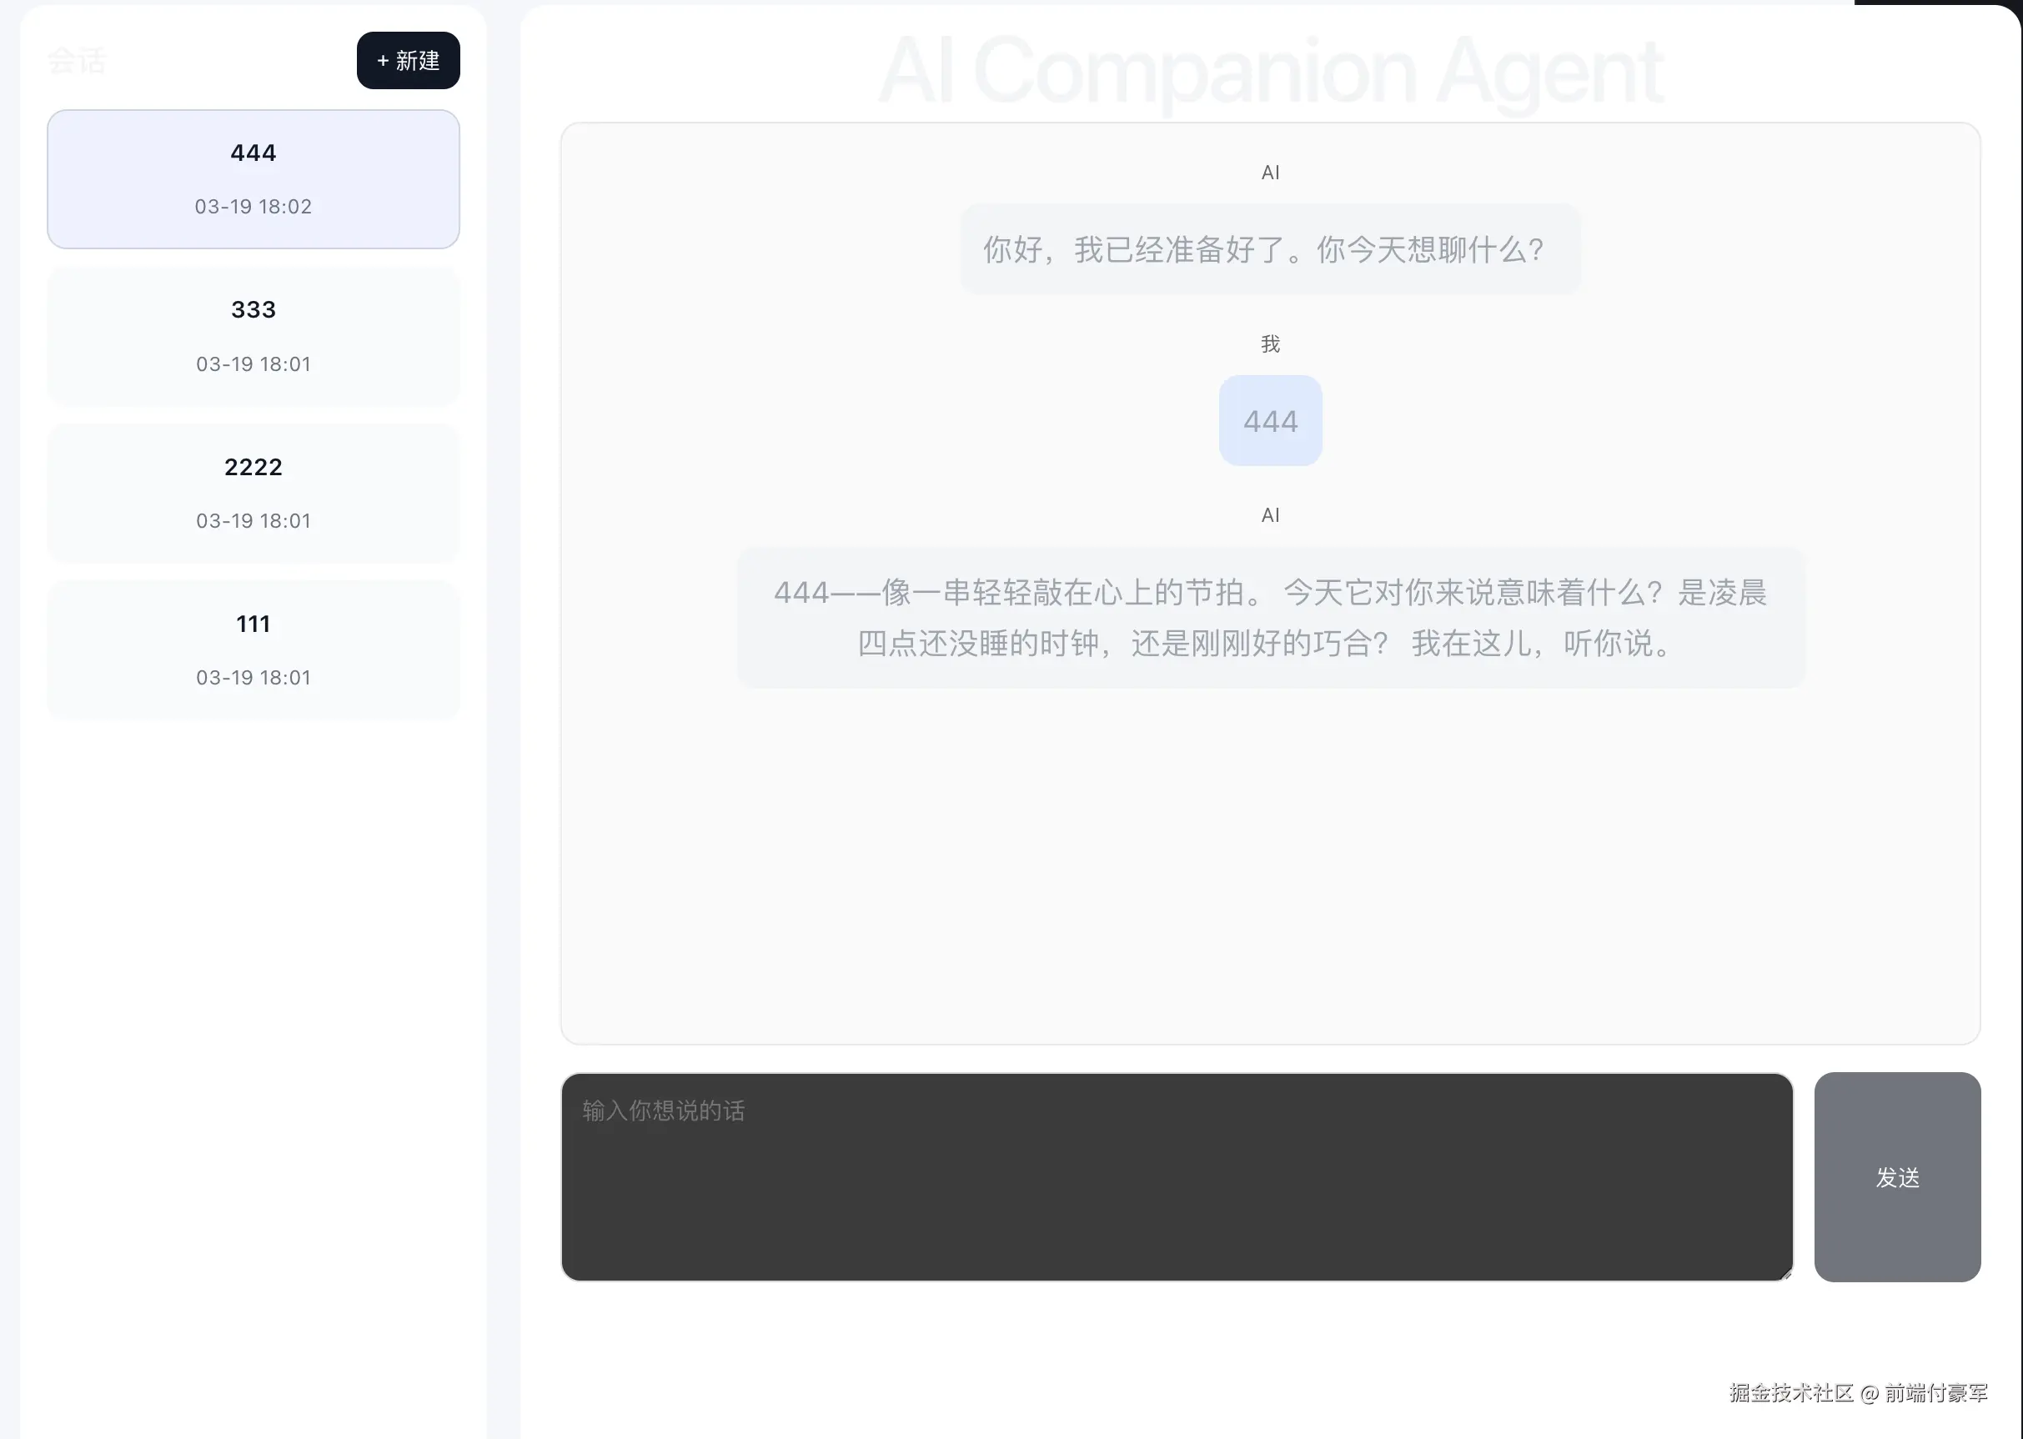Click the 会话 sidebar heading
The width and height of the screenshot is (2023, 1439).
point(76,61)
